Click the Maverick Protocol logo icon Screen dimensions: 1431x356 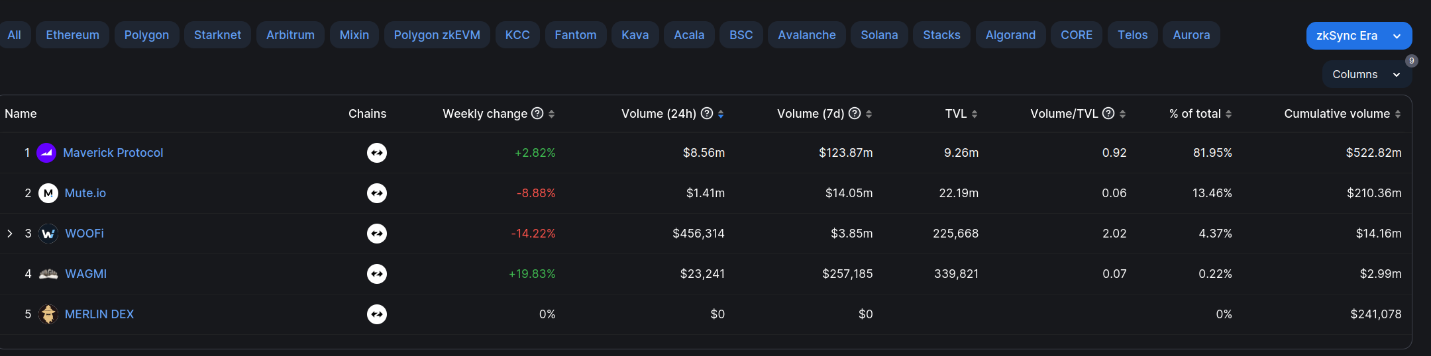[46, 153]
